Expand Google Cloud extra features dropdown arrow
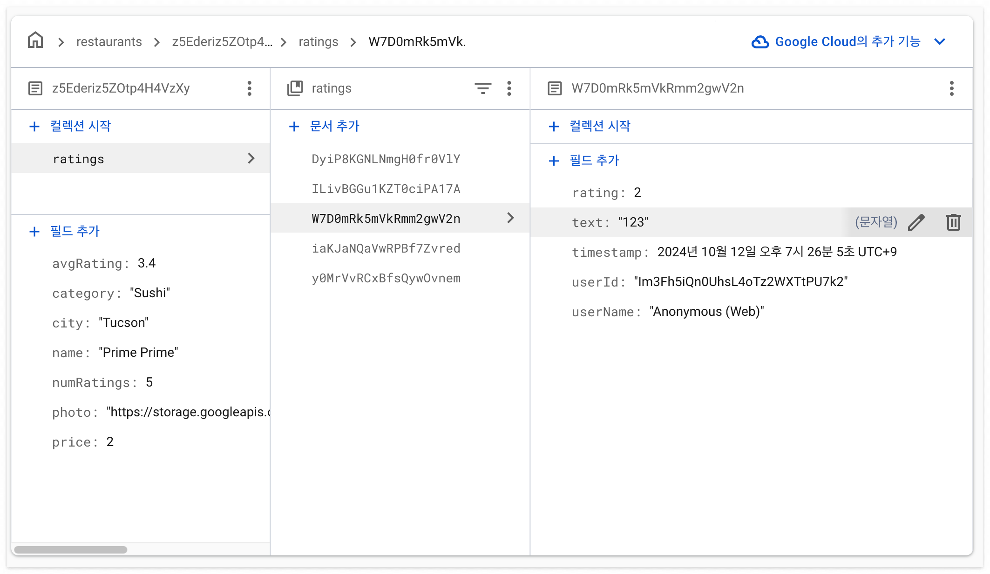 click(x=940, y=42)
